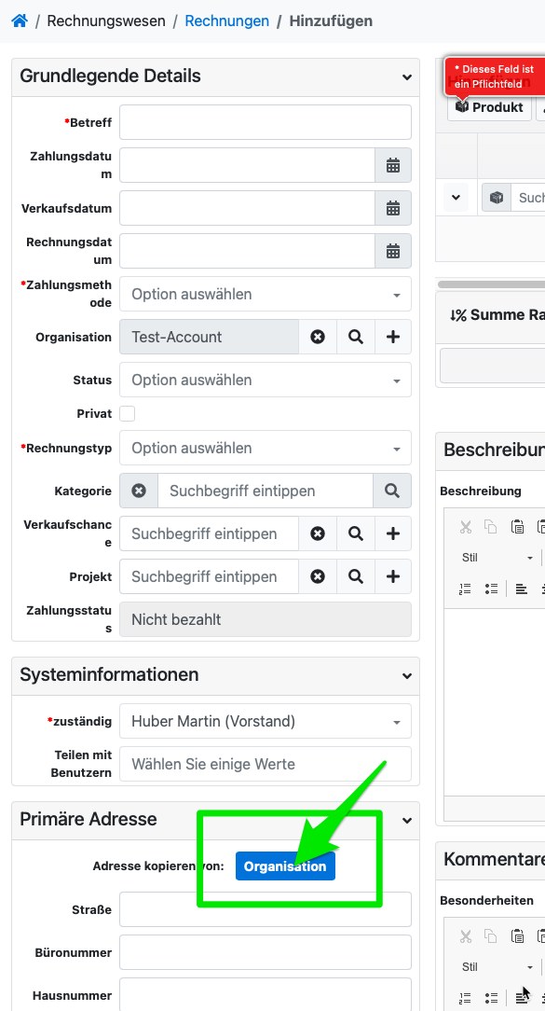Toggle the Privat checkbox

128,413
